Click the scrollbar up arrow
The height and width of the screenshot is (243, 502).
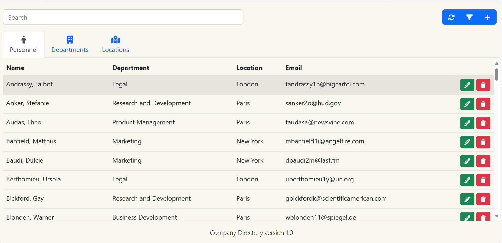(x=497, y=64)
